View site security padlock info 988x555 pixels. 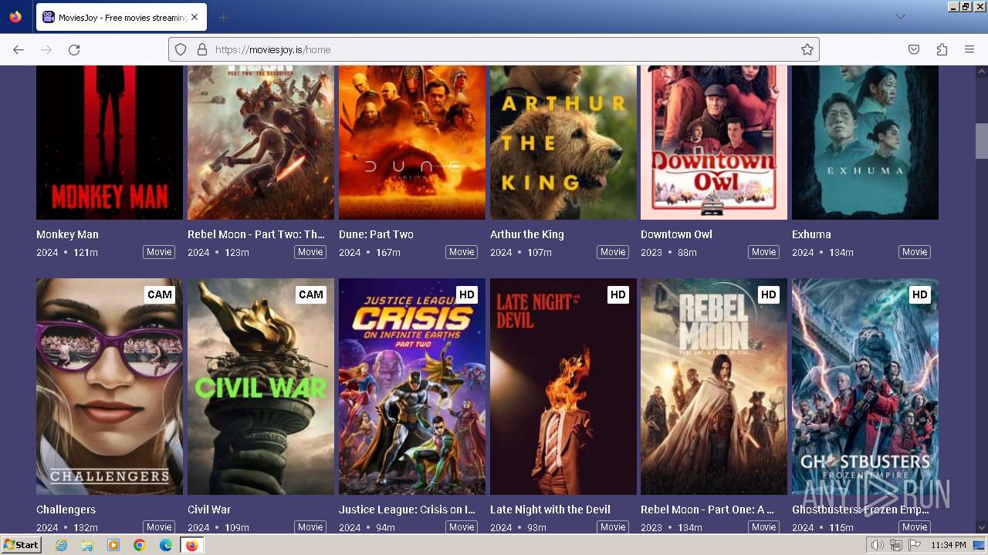202,49
